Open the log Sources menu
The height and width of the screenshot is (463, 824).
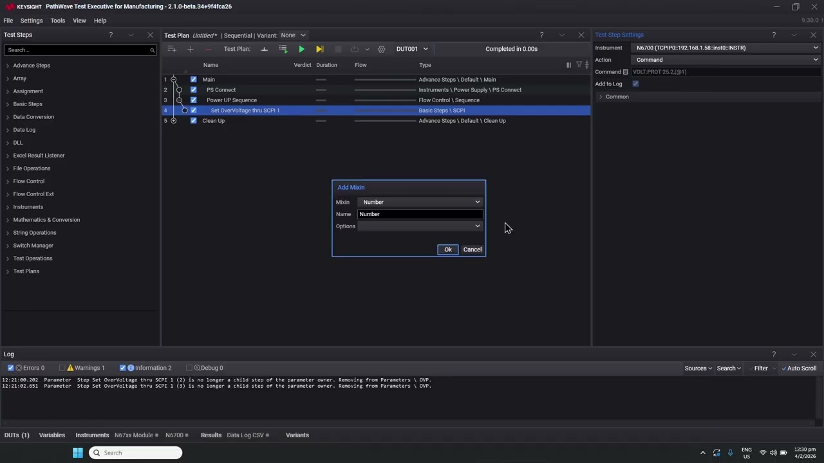point(698,368)
